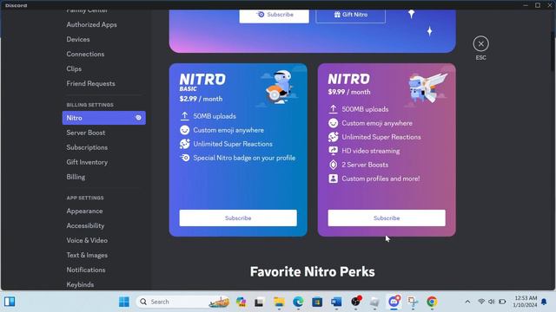
Task: Open Devices settings
Action: (x=78, y=39)
